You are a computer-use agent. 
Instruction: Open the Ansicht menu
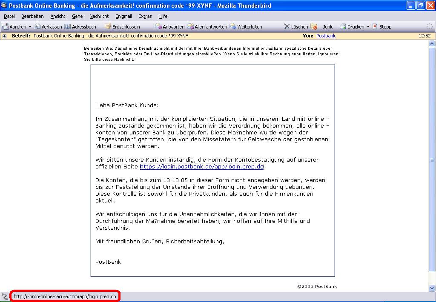tap(58, 16)
